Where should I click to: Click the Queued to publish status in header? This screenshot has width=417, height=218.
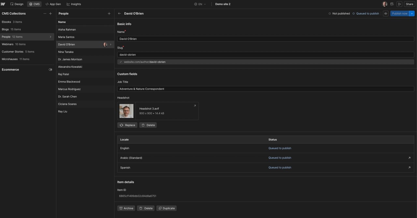click(366, 14)
